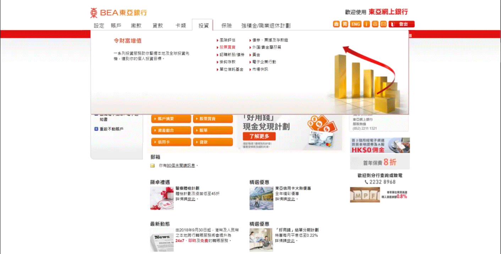Choose 市場快訊 in submenu
The height and width of the screenshot is (254, 501).
[x=260, y=69]
